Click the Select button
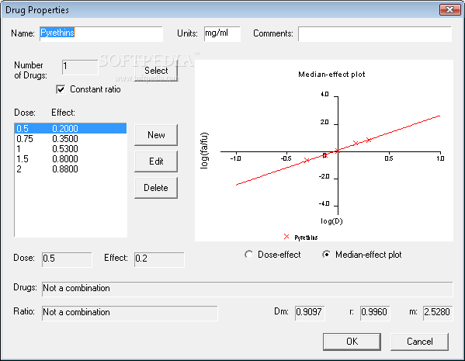Viewport: 465px width, 361px height. coord(156,71)
